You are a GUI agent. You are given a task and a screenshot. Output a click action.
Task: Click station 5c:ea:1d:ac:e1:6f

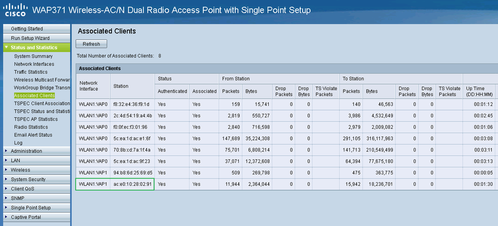coord(132,138)
